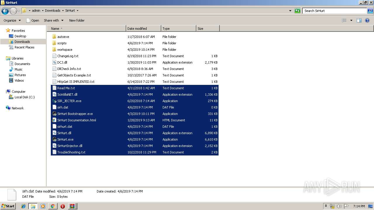Open WinRAR icon in the taskbar
This screenshot has height=210, width=374.
click(x=72, y=206)
